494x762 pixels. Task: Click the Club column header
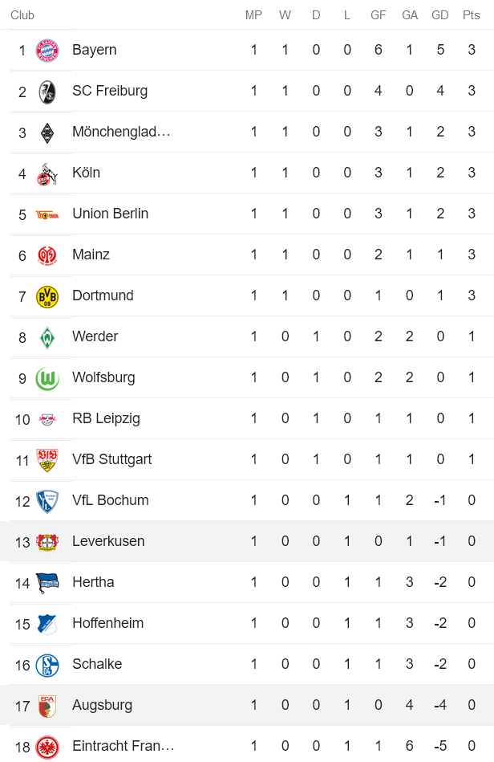pyautogui.click(x=22, y=14)
